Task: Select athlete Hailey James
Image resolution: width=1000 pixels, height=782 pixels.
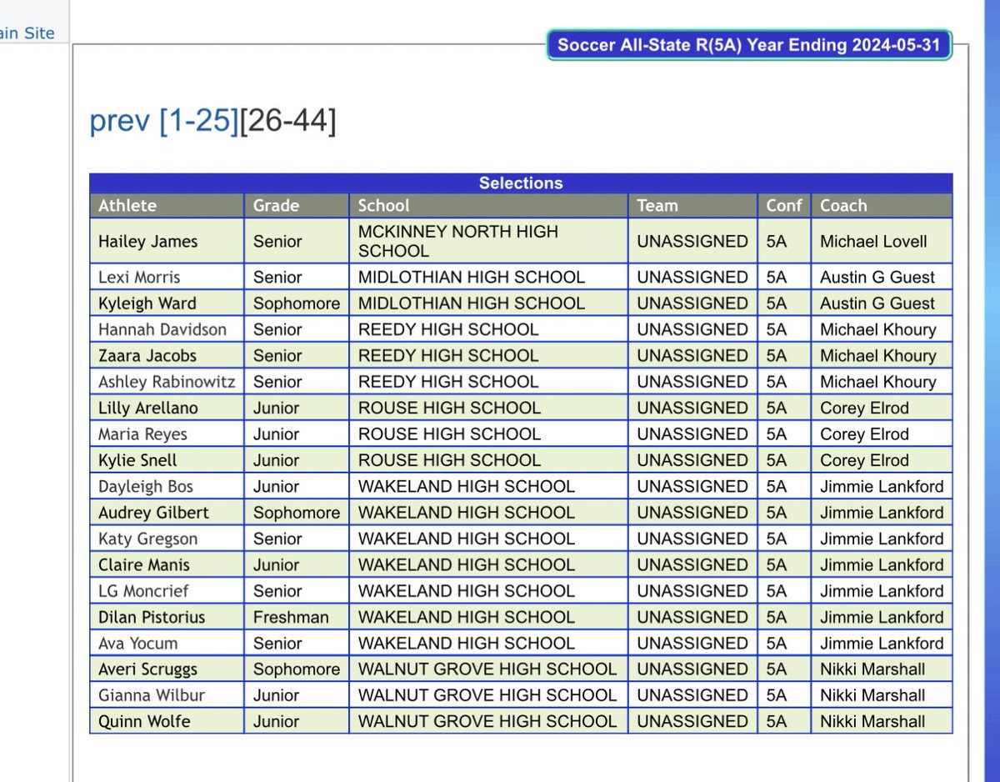Action: [148, 242]
